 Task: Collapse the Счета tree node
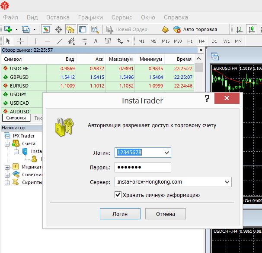[7, 144]
